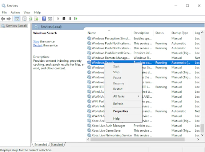This screenshot has height=152, width=205.
Task: Click gear icon of Xbox Acc service row
Action: pos(89,121)
